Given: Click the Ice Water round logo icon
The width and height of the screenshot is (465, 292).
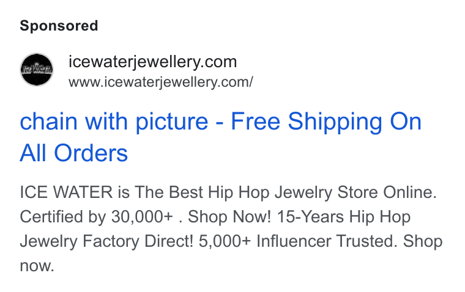Looking at the screenshot, I should pyautogui.click(x=37, y=70).
